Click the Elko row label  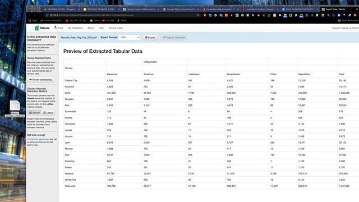[67, 105]
